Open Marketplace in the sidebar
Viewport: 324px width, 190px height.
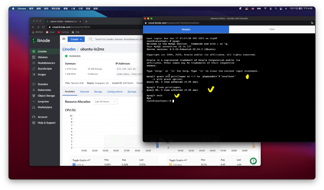pos(45,107)
